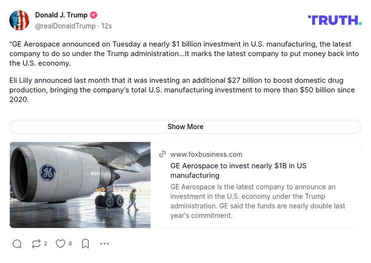Visit the www.foxbusiness.com link
Image resolution: width=371 pixels, height=263 pixels.
click(x=207, y=154)
